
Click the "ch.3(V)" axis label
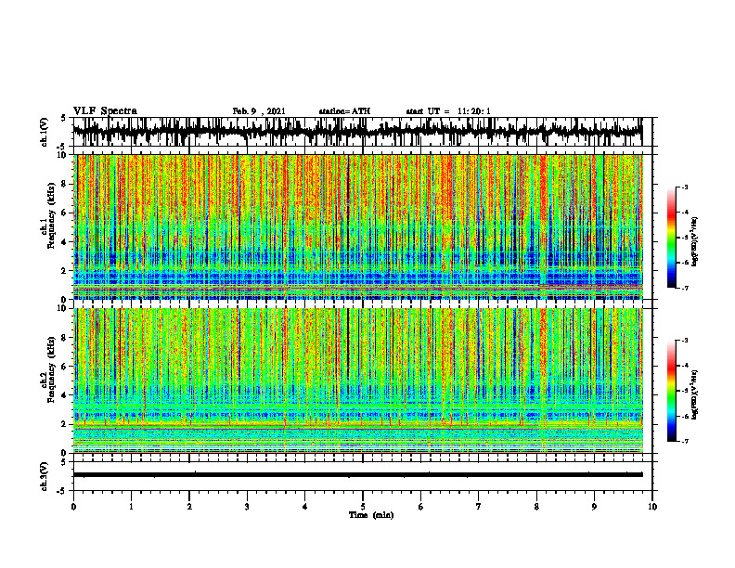coord(45,479)
